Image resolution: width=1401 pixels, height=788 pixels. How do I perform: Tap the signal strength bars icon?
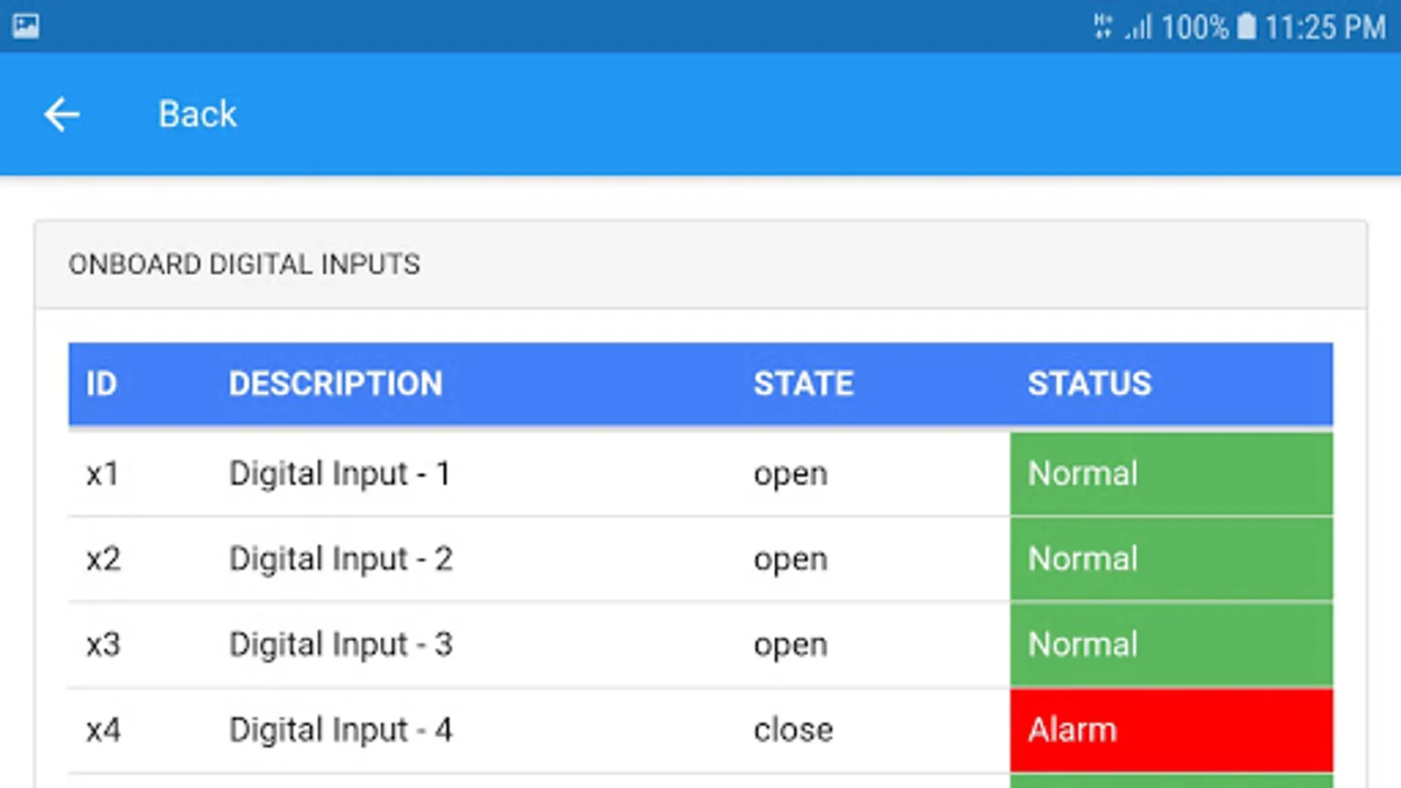[1138, 26]
